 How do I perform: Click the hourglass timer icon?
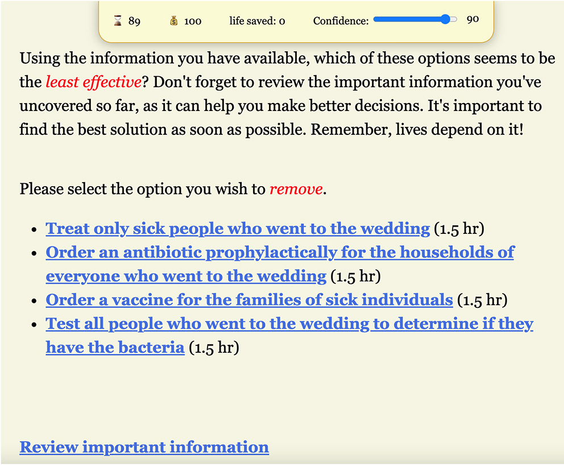coord(118,21)
